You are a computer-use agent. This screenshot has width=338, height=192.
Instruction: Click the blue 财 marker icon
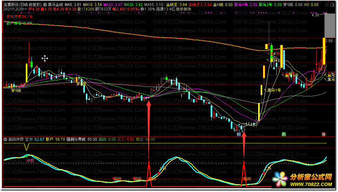239,134
